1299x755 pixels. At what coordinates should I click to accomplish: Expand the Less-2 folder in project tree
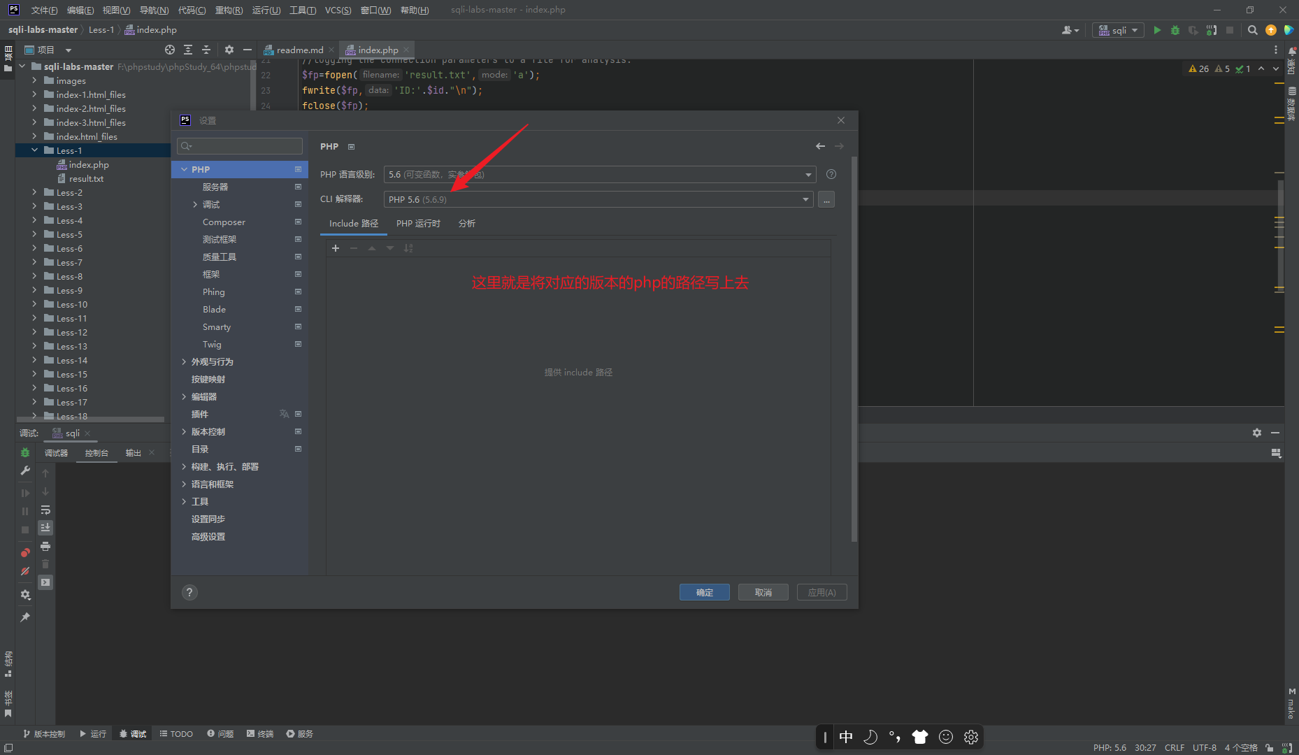tap(34, 192)
